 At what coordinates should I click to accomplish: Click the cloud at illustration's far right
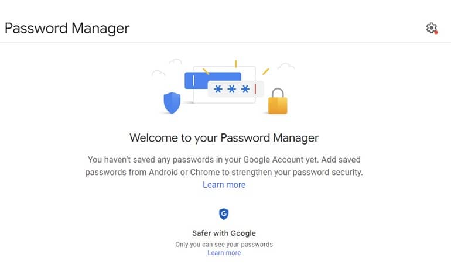[x=286, y=66]
